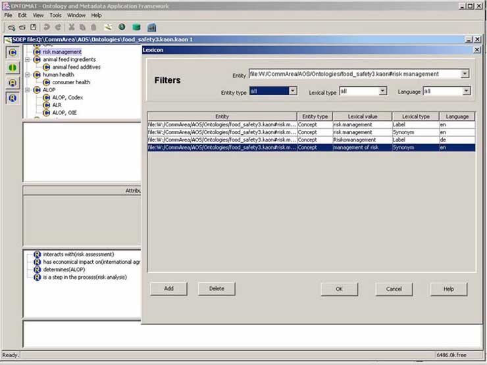The width and height of the screenshot is (487, 365).
Task: Click the rightmost chart icon in toolbar
Action: pyautogui.click(x=151, y=28)
